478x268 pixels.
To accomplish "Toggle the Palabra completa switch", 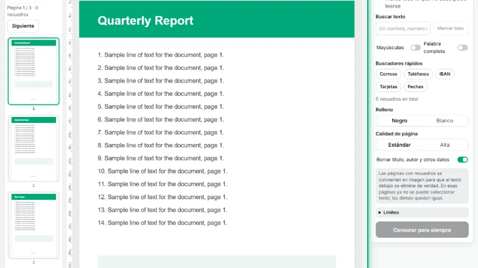I will coord(462,48).
